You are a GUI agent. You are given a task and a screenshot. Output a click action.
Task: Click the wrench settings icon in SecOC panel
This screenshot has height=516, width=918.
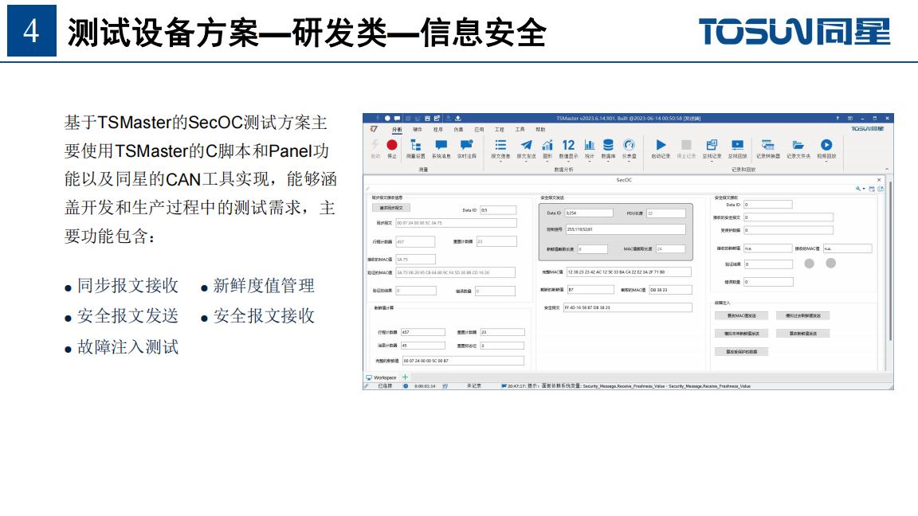click(x=858, y=189)
